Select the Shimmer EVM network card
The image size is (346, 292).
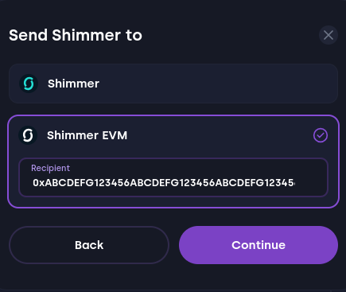[x=173, y=162]
